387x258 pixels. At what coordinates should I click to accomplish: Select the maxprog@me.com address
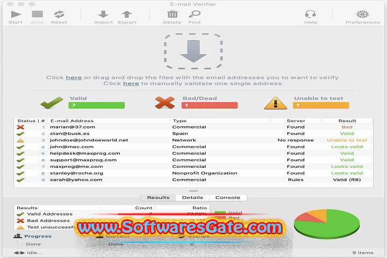pos(76,167)
